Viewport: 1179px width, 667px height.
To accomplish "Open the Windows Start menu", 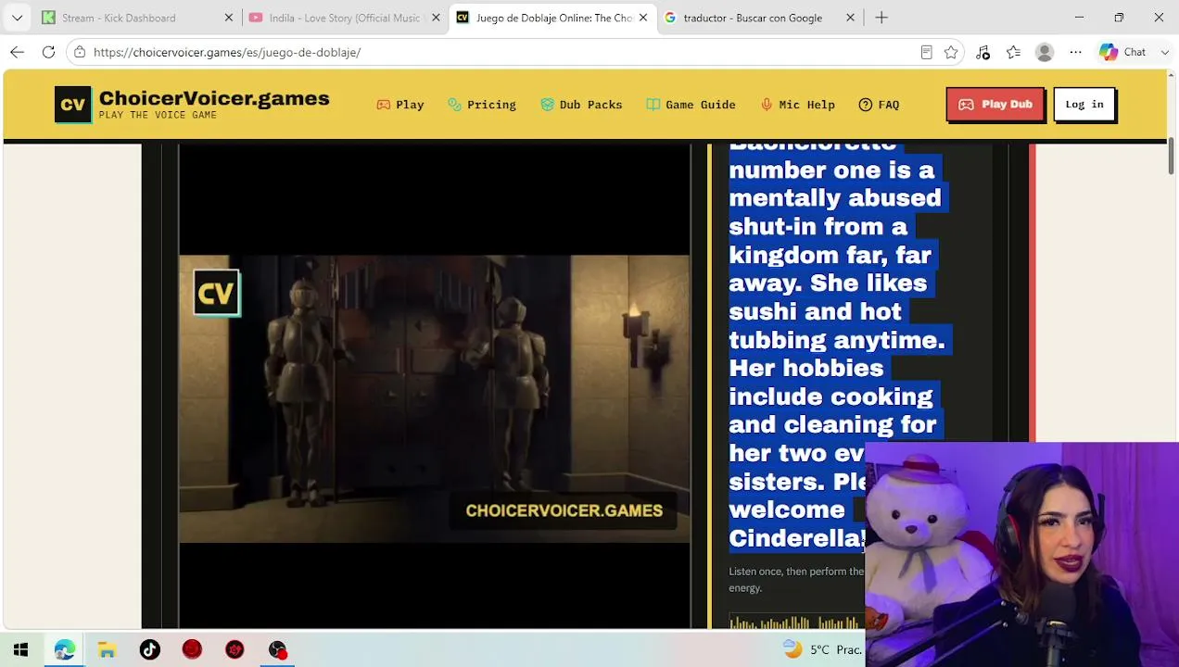I will click(x=20, y=649).
